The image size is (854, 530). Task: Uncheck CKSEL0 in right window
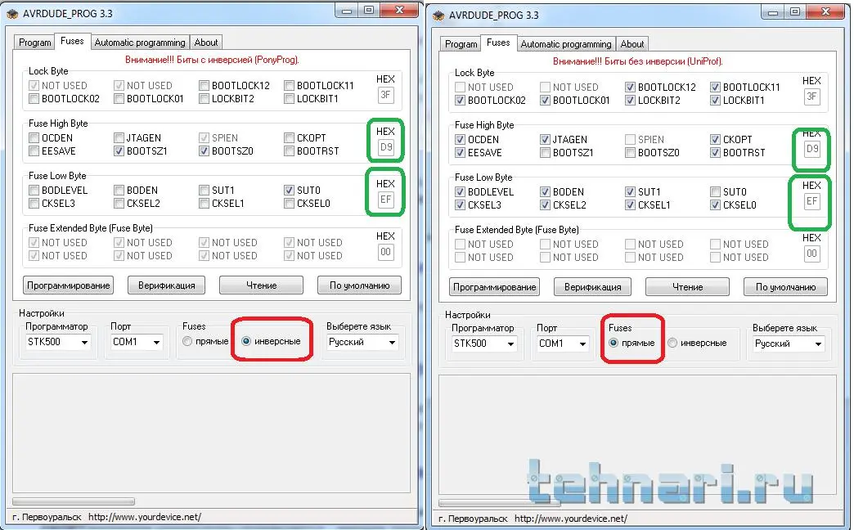click(x=715, y=204)
